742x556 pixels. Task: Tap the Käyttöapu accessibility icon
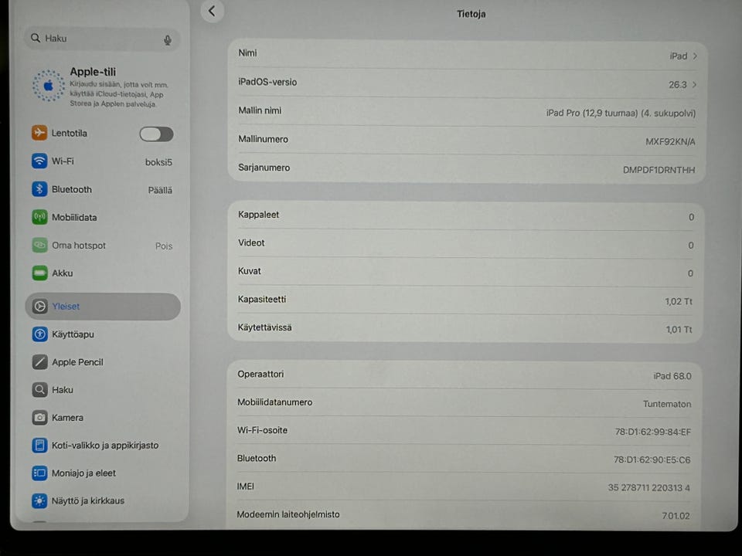(39, 334)
